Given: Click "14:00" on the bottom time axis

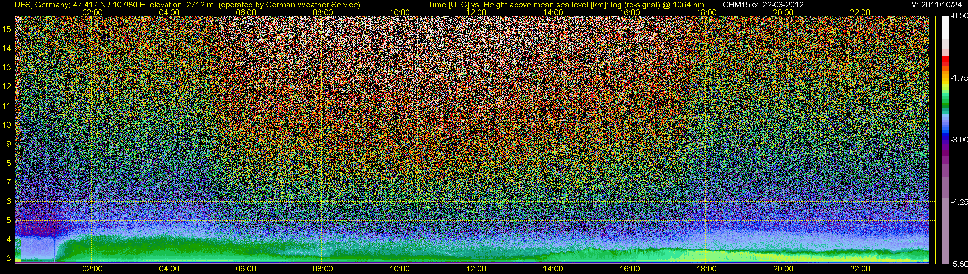Looking at the screenshot, I should [553, 269].
